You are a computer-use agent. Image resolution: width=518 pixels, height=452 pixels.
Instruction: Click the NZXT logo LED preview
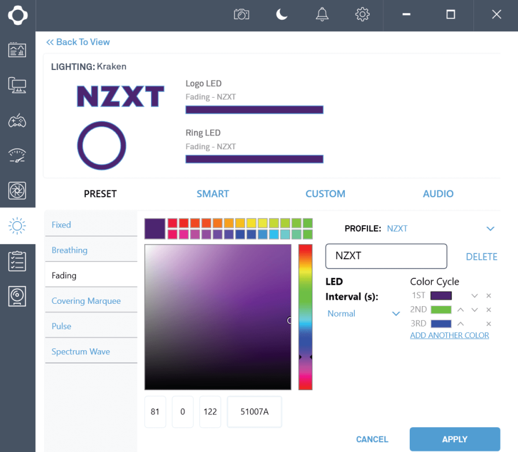[x=120, y=97]
